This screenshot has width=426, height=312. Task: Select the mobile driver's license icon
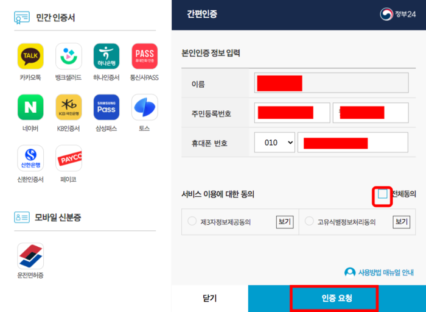click(30, 256)
